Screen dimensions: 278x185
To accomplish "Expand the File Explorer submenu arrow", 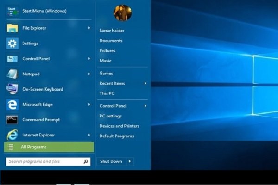I will 89,28.
